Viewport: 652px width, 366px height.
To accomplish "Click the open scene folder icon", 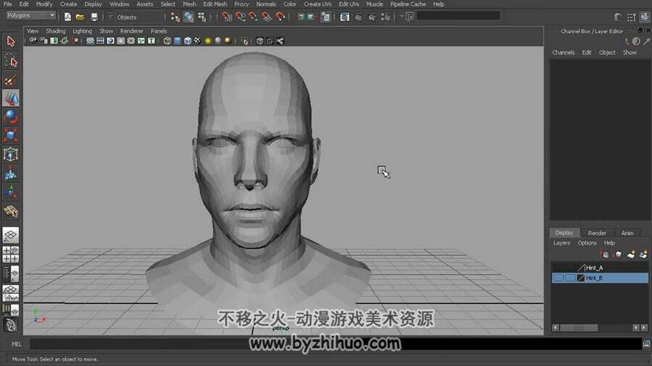I will click(x=80, y=17).
